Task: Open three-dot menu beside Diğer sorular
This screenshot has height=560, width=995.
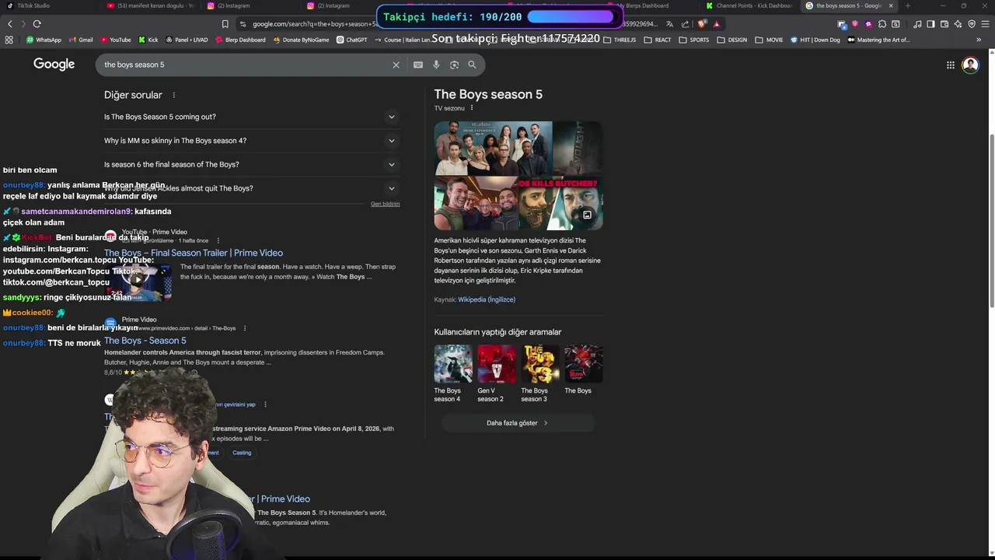Action: [173, 95]
